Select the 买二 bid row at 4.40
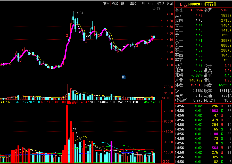Viewport: 232px width, 164px height. [203, 45]
